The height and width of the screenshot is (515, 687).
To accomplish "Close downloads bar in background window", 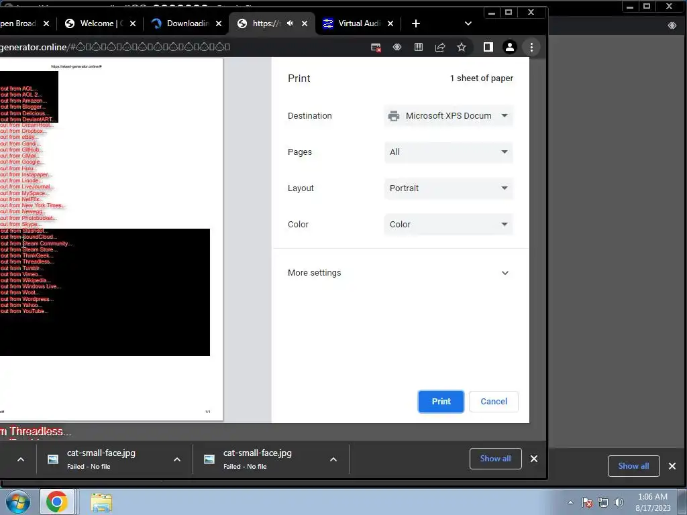I will [x=672, y=466].
